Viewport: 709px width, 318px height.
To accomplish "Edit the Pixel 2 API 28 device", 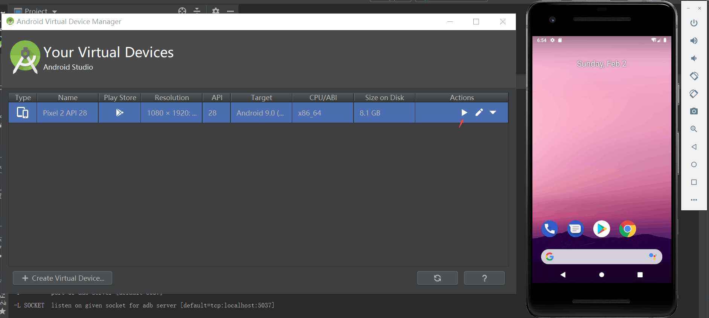I will (479, 113).
